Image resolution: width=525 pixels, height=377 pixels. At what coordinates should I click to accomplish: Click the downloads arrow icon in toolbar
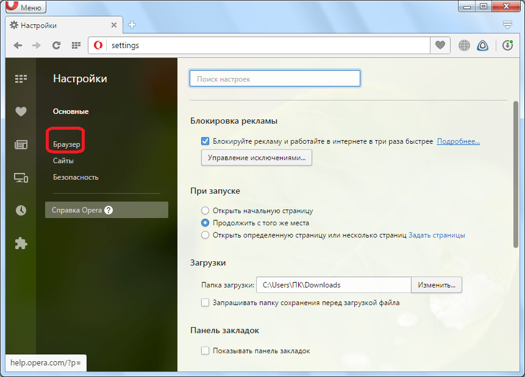coord(507,45)
